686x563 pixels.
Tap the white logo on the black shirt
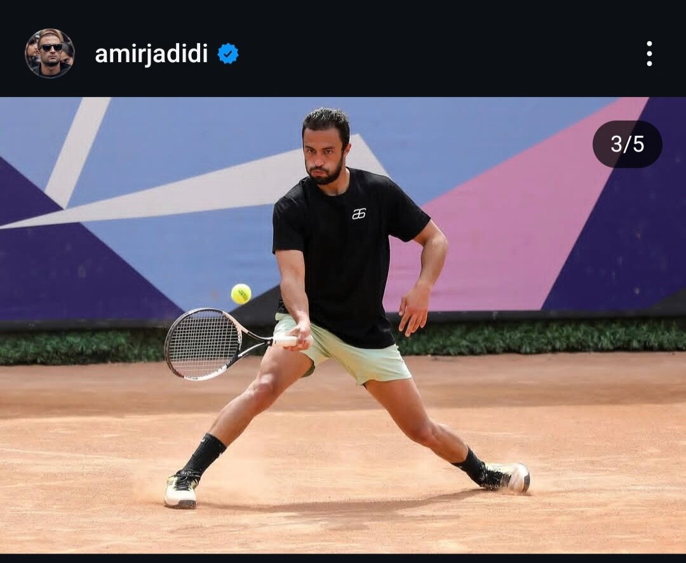coord(359,213)
